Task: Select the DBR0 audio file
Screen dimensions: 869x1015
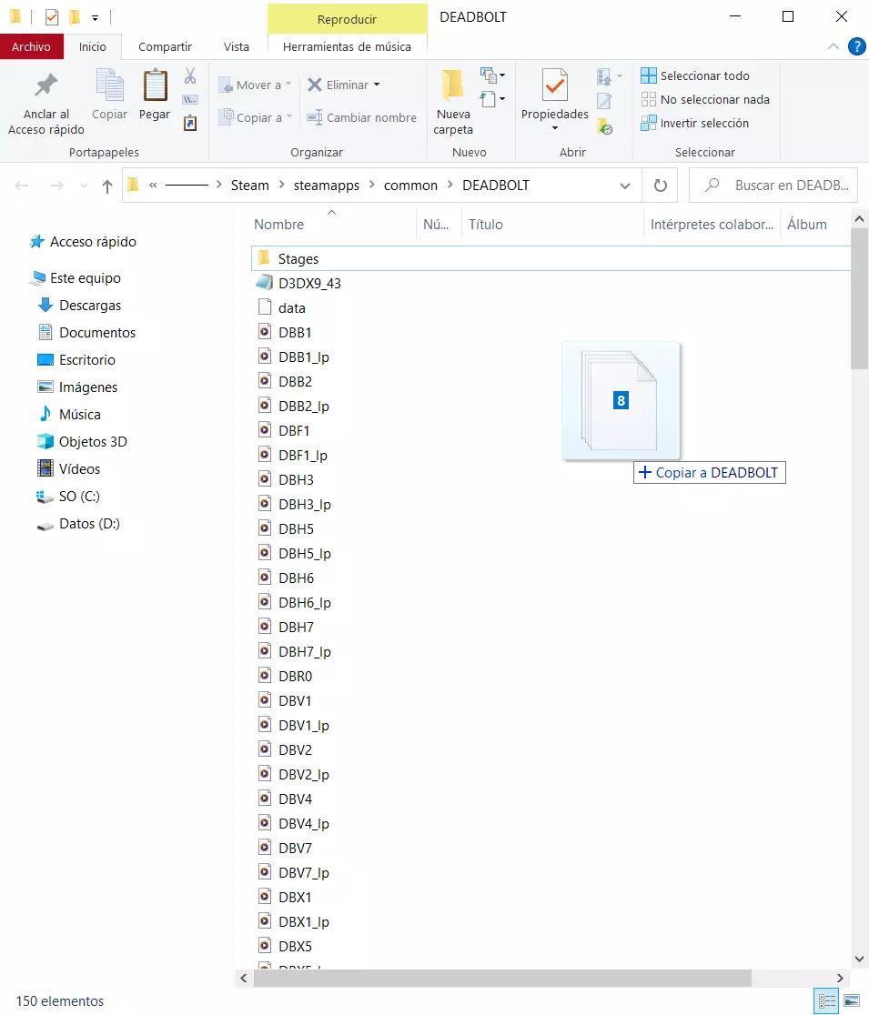Action: coord(286,677)
